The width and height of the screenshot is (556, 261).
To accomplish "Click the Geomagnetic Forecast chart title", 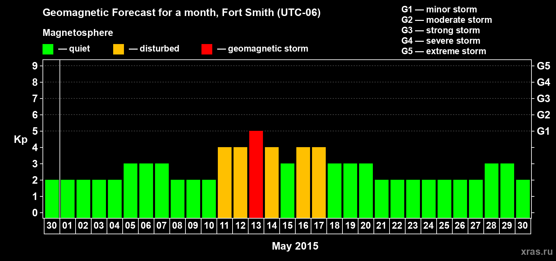I will (182, 13).
